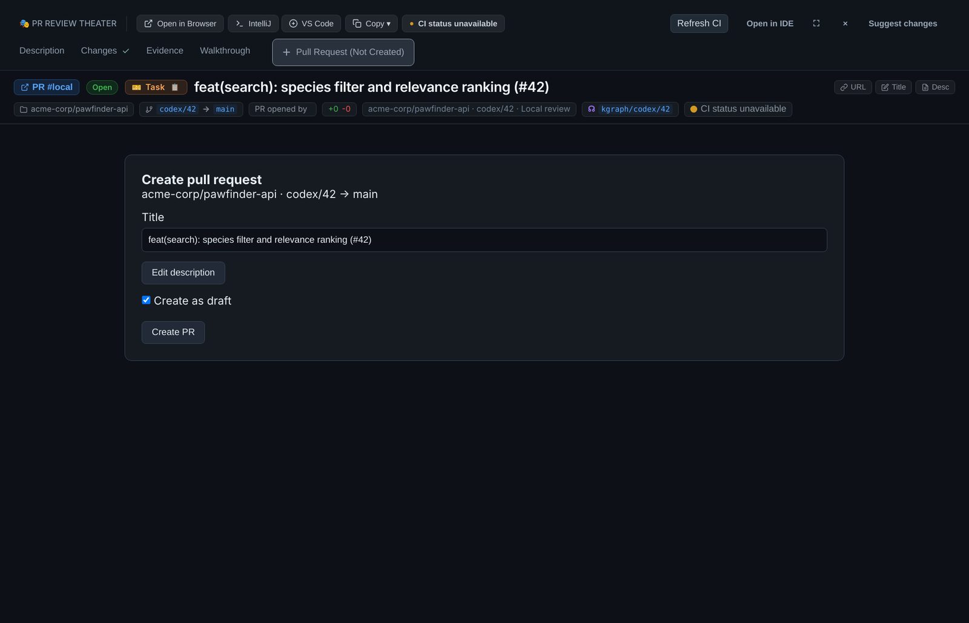Screen dimensions: 969x623
Task: Click the +0 -0 diff stats
Action: 339,109
